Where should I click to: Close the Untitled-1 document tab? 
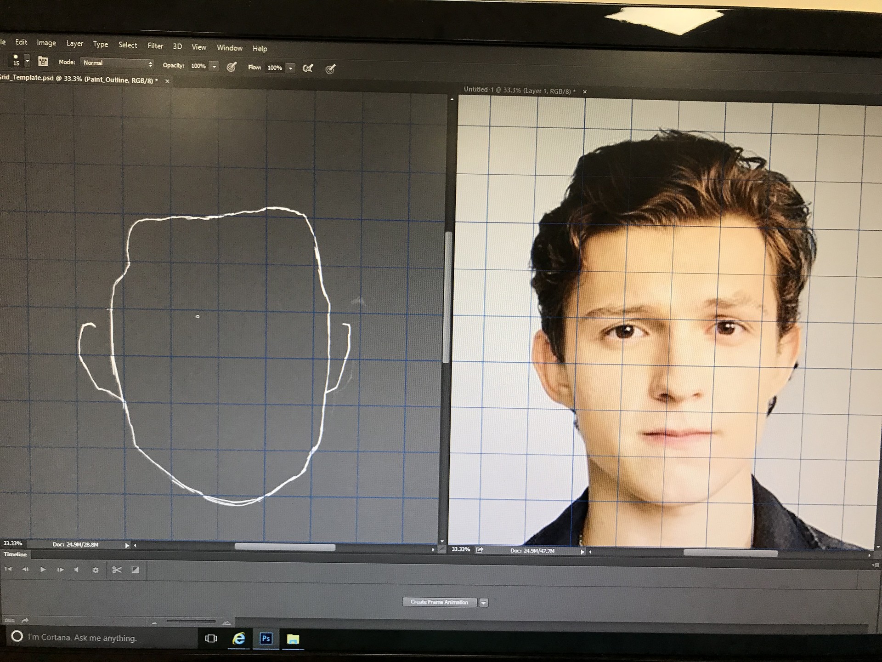pyautogui.click(x=585, y=91)
